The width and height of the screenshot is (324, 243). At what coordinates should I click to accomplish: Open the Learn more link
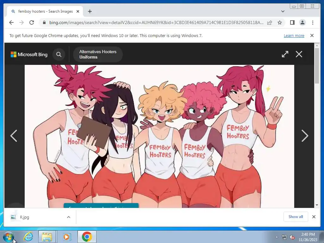point(294,35)
